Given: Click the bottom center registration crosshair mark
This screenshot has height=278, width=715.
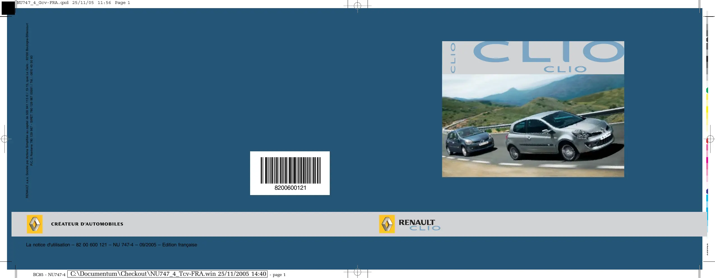Looking at the screenshot, I should pos(357,272).
